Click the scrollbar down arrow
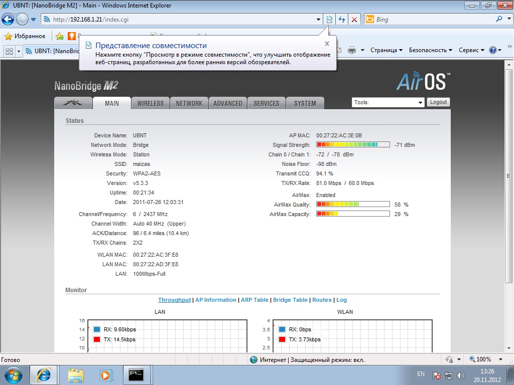This screenshot has height=385, width=514. (509, 348)
